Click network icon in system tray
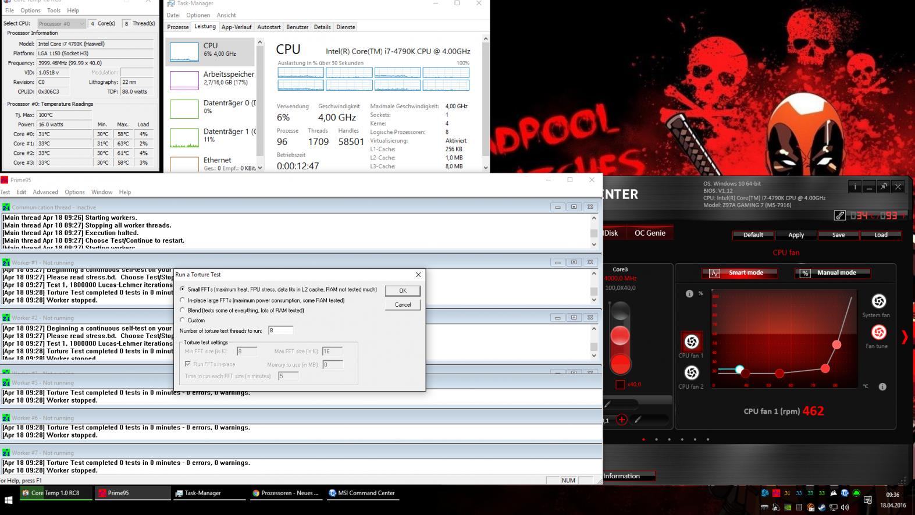 coord(833,507)
